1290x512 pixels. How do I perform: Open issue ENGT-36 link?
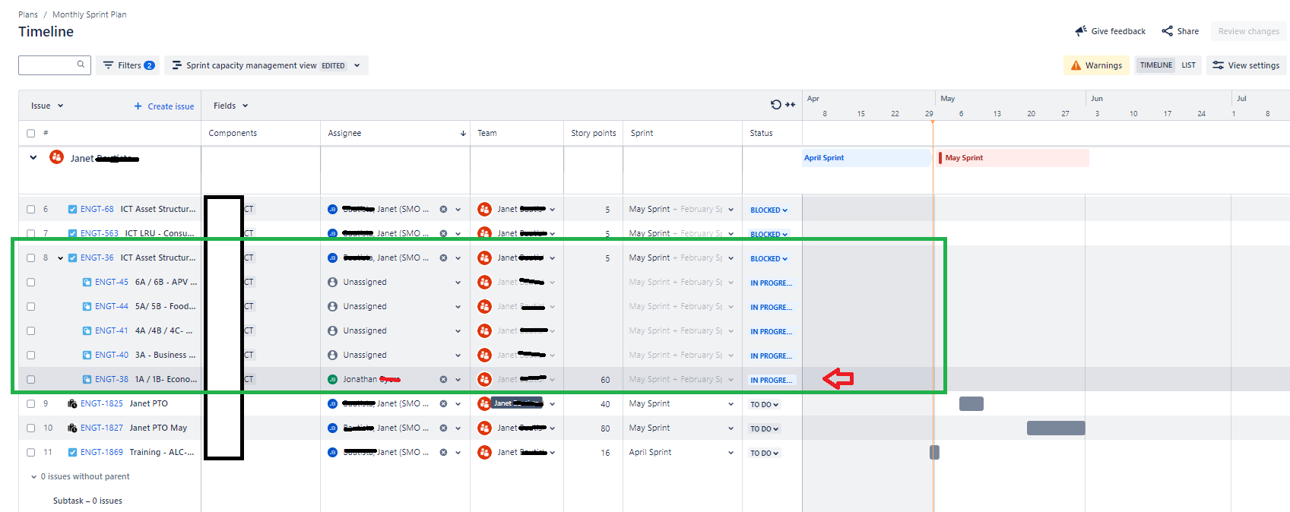(x=97, y=258)
